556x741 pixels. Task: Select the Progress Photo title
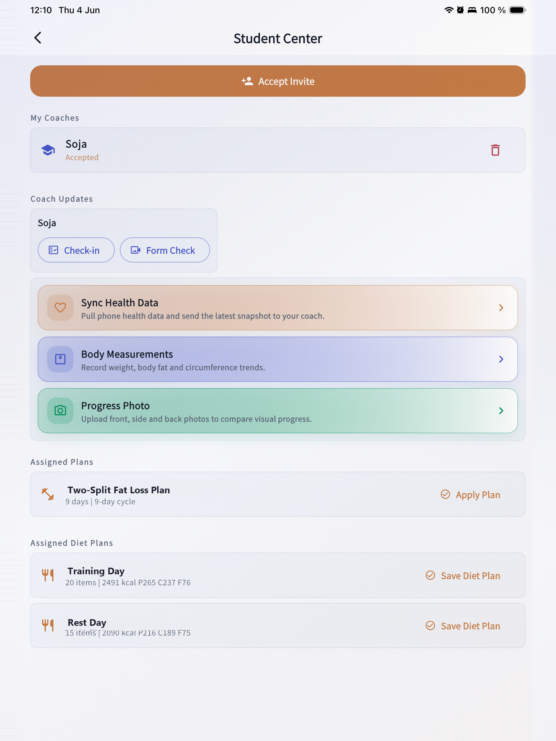click(115, 406)
